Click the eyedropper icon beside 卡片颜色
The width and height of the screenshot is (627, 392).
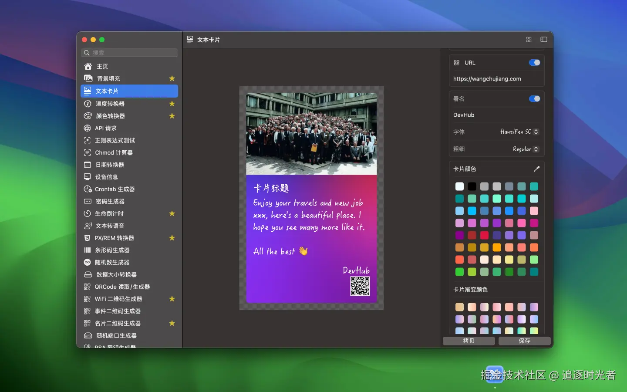click(536, 169)
